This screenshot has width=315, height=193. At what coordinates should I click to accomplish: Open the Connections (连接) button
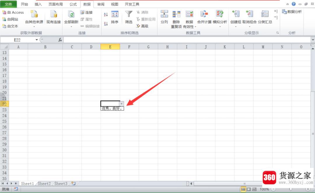tap(86, 13)
